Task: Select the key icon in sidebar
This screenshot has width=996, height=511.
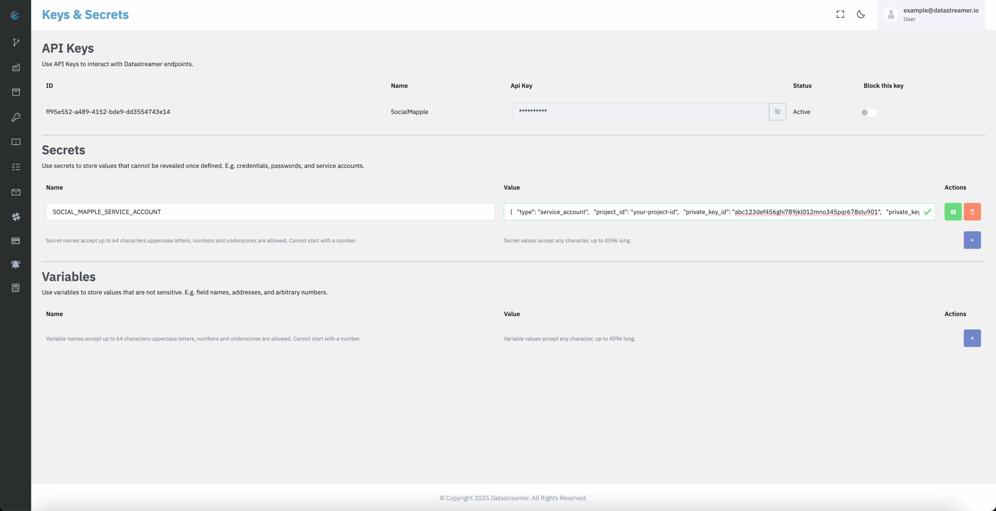Action: (16, 117)
